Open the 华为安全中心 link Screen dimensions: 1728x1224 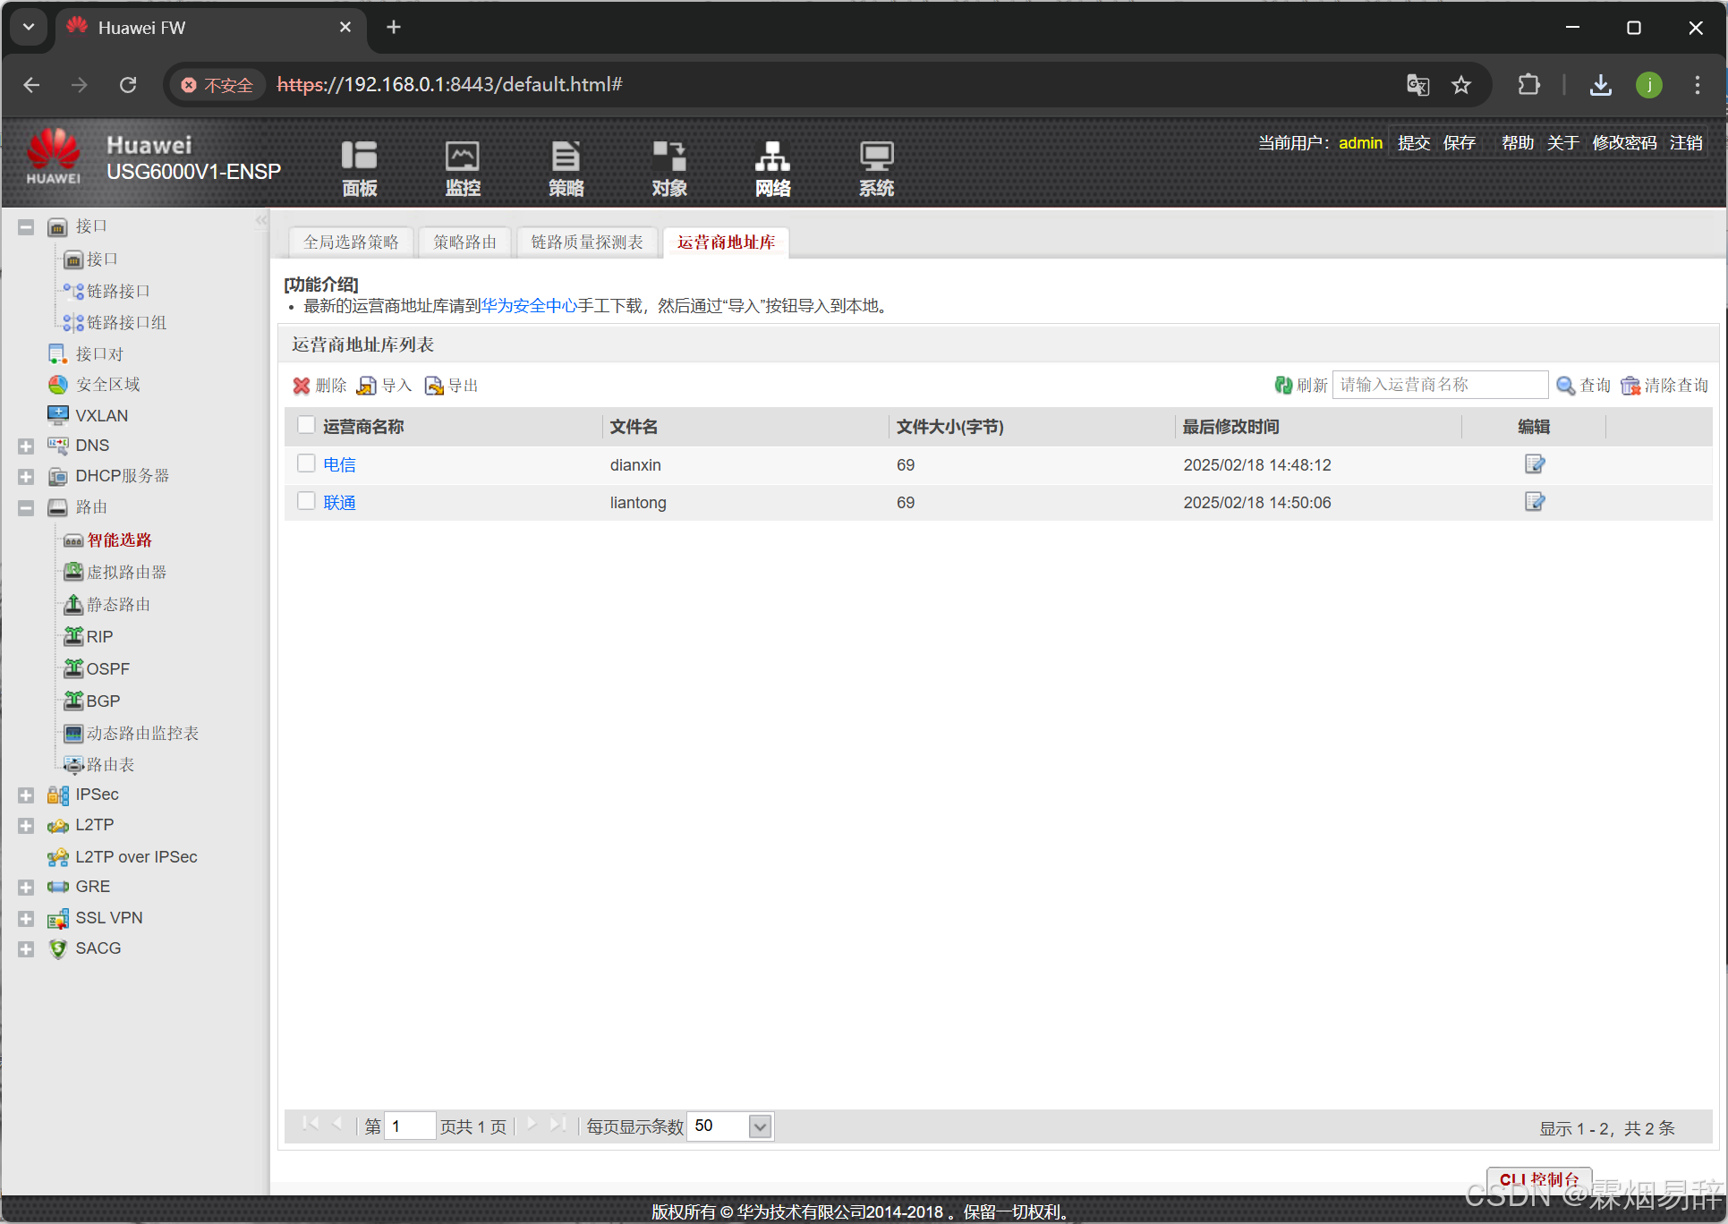pos(529,306)
